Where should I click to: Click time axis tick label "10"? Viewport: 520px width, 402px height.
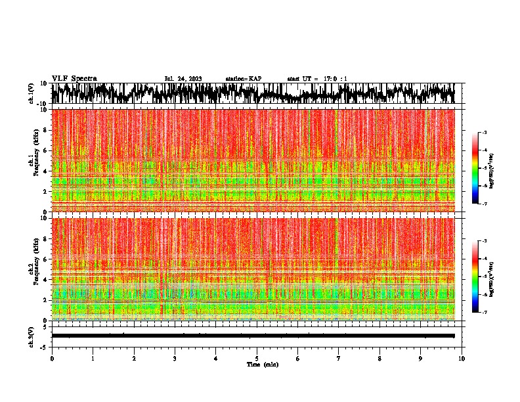(462, 359)
